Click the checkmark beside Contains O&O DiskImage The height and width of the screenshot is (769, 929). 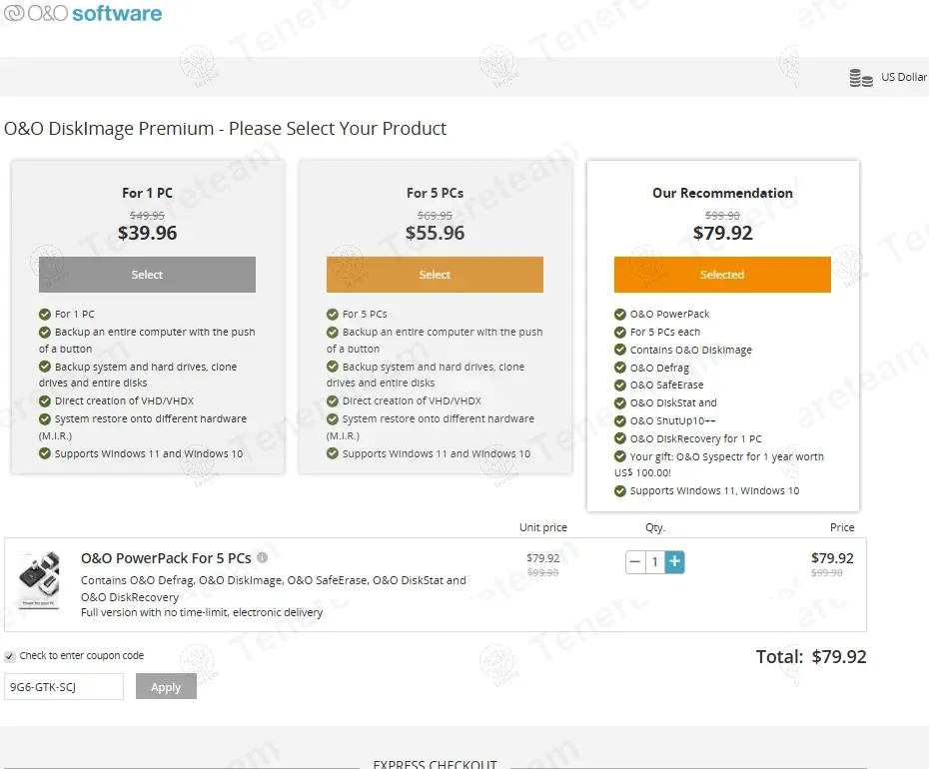pos(620,350)
